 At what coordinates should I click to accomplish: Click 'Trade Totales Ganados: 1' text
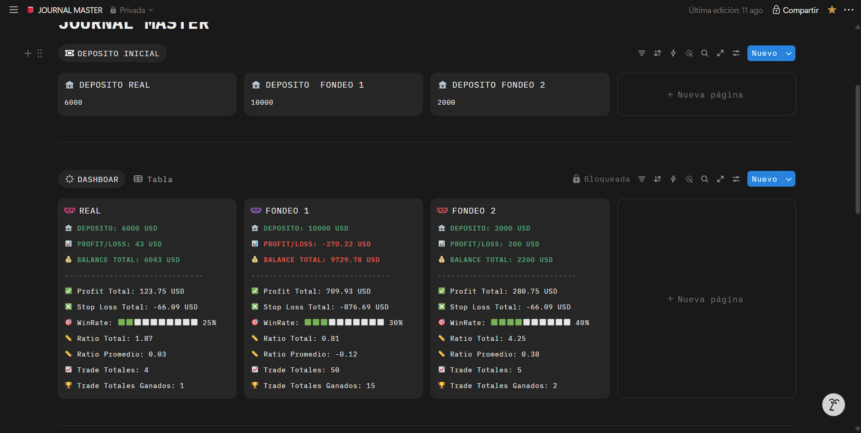131,386
